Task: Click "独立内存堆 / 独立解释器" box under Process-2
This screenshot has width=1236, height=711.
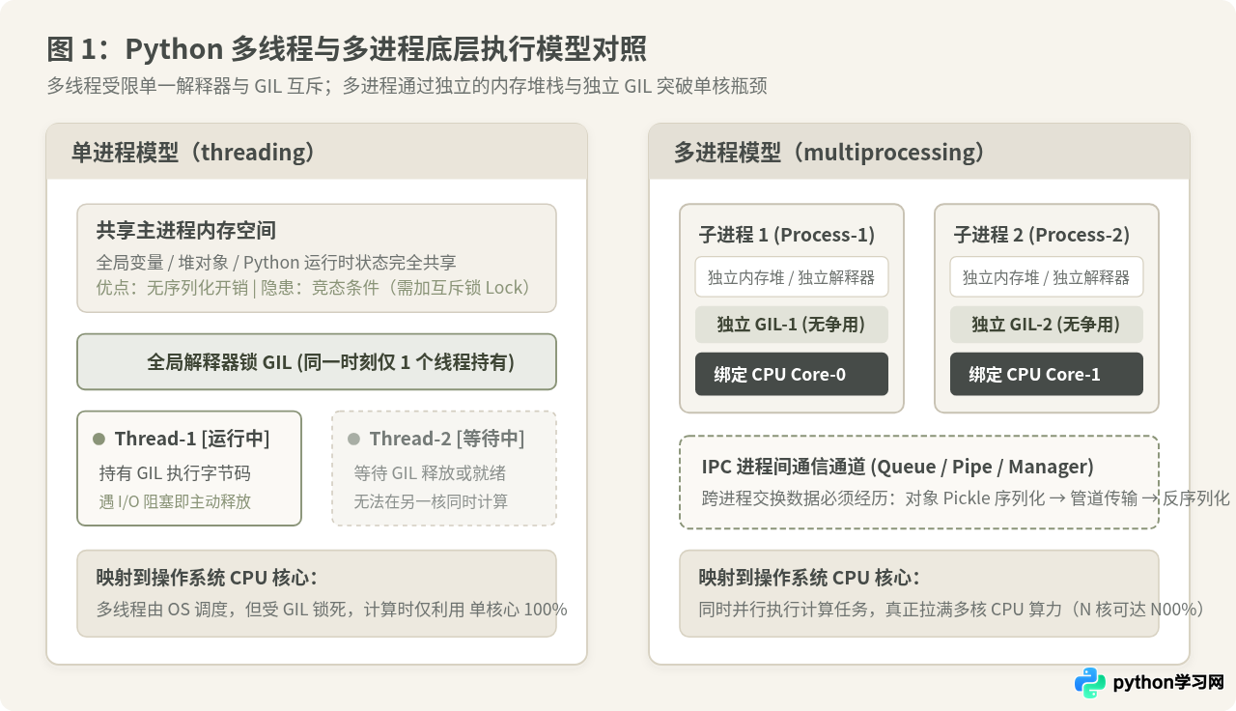Action: 1047,277
